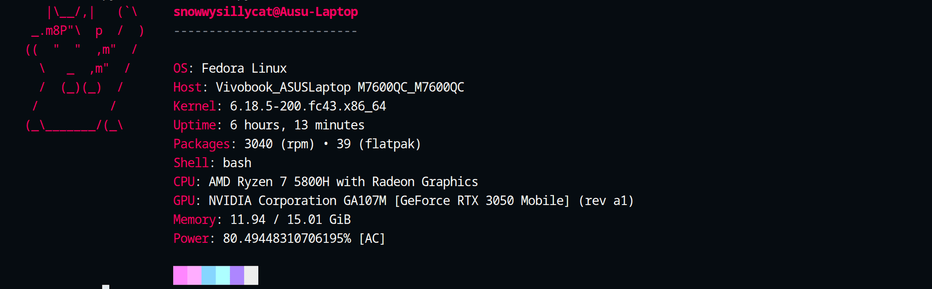
Task: Click the bash shell value
Action: 237,163
